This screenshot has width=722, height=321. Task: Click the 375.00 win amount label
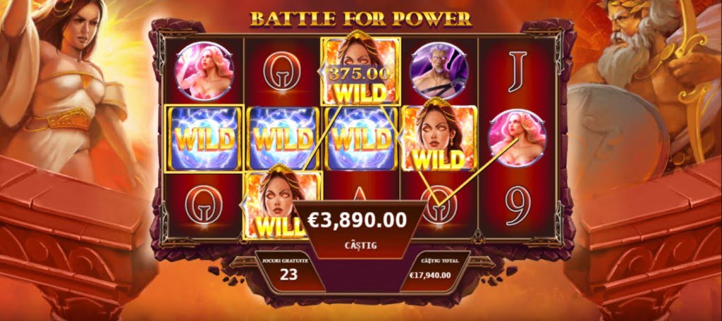pyautogui.click(x=359, y=74)
